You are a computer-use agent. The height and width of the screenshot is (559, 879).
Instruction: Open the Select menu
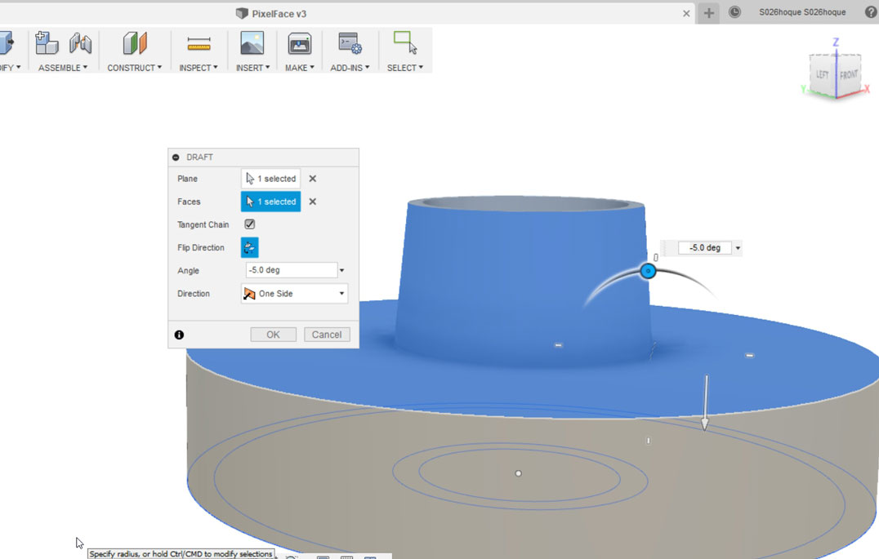(404, 67)
